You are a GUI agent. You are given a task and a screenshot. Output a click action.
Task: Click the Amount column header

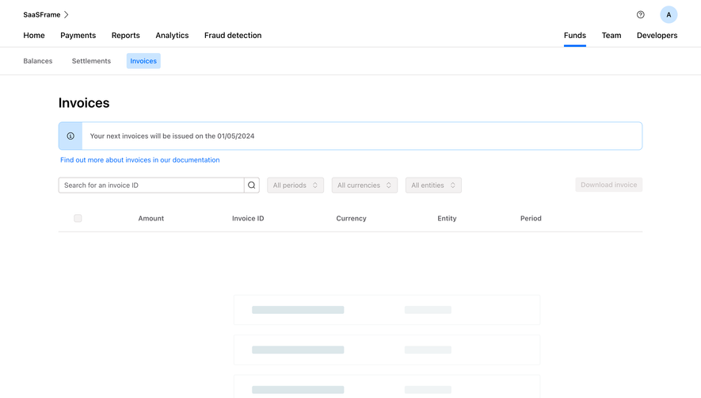point(151,218)
